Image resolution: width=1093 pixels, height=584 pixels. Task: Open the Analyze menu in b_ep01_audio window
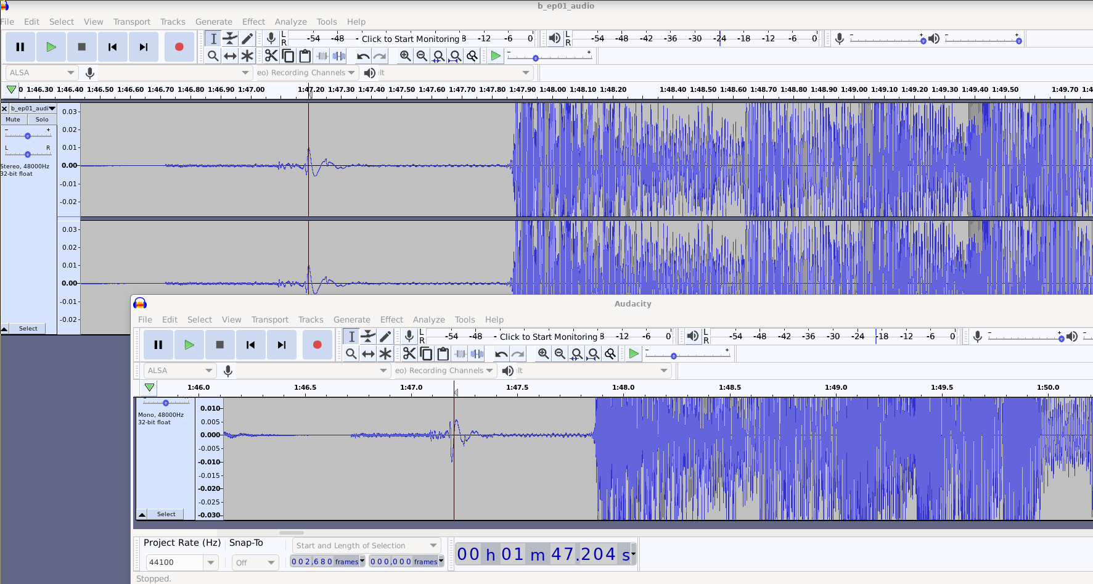click(290, 22)
